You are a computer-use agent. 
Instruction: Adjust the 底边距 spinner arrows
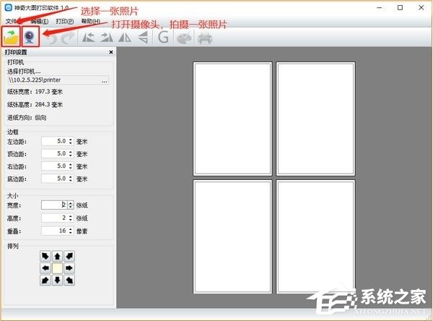71,179
